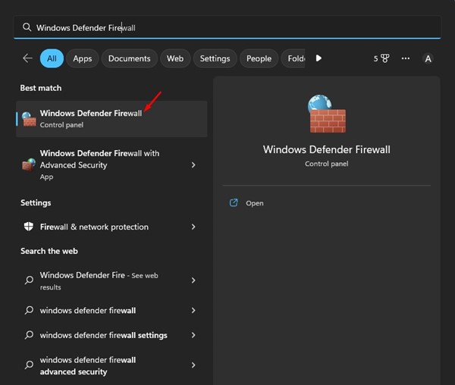Screen dimensions: 455x385
Task: Open the three-dot more options menu
Action: [406, 58]
